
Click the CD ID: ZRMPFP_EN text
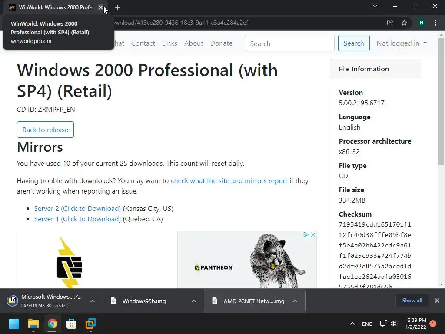tap(46, 109)
